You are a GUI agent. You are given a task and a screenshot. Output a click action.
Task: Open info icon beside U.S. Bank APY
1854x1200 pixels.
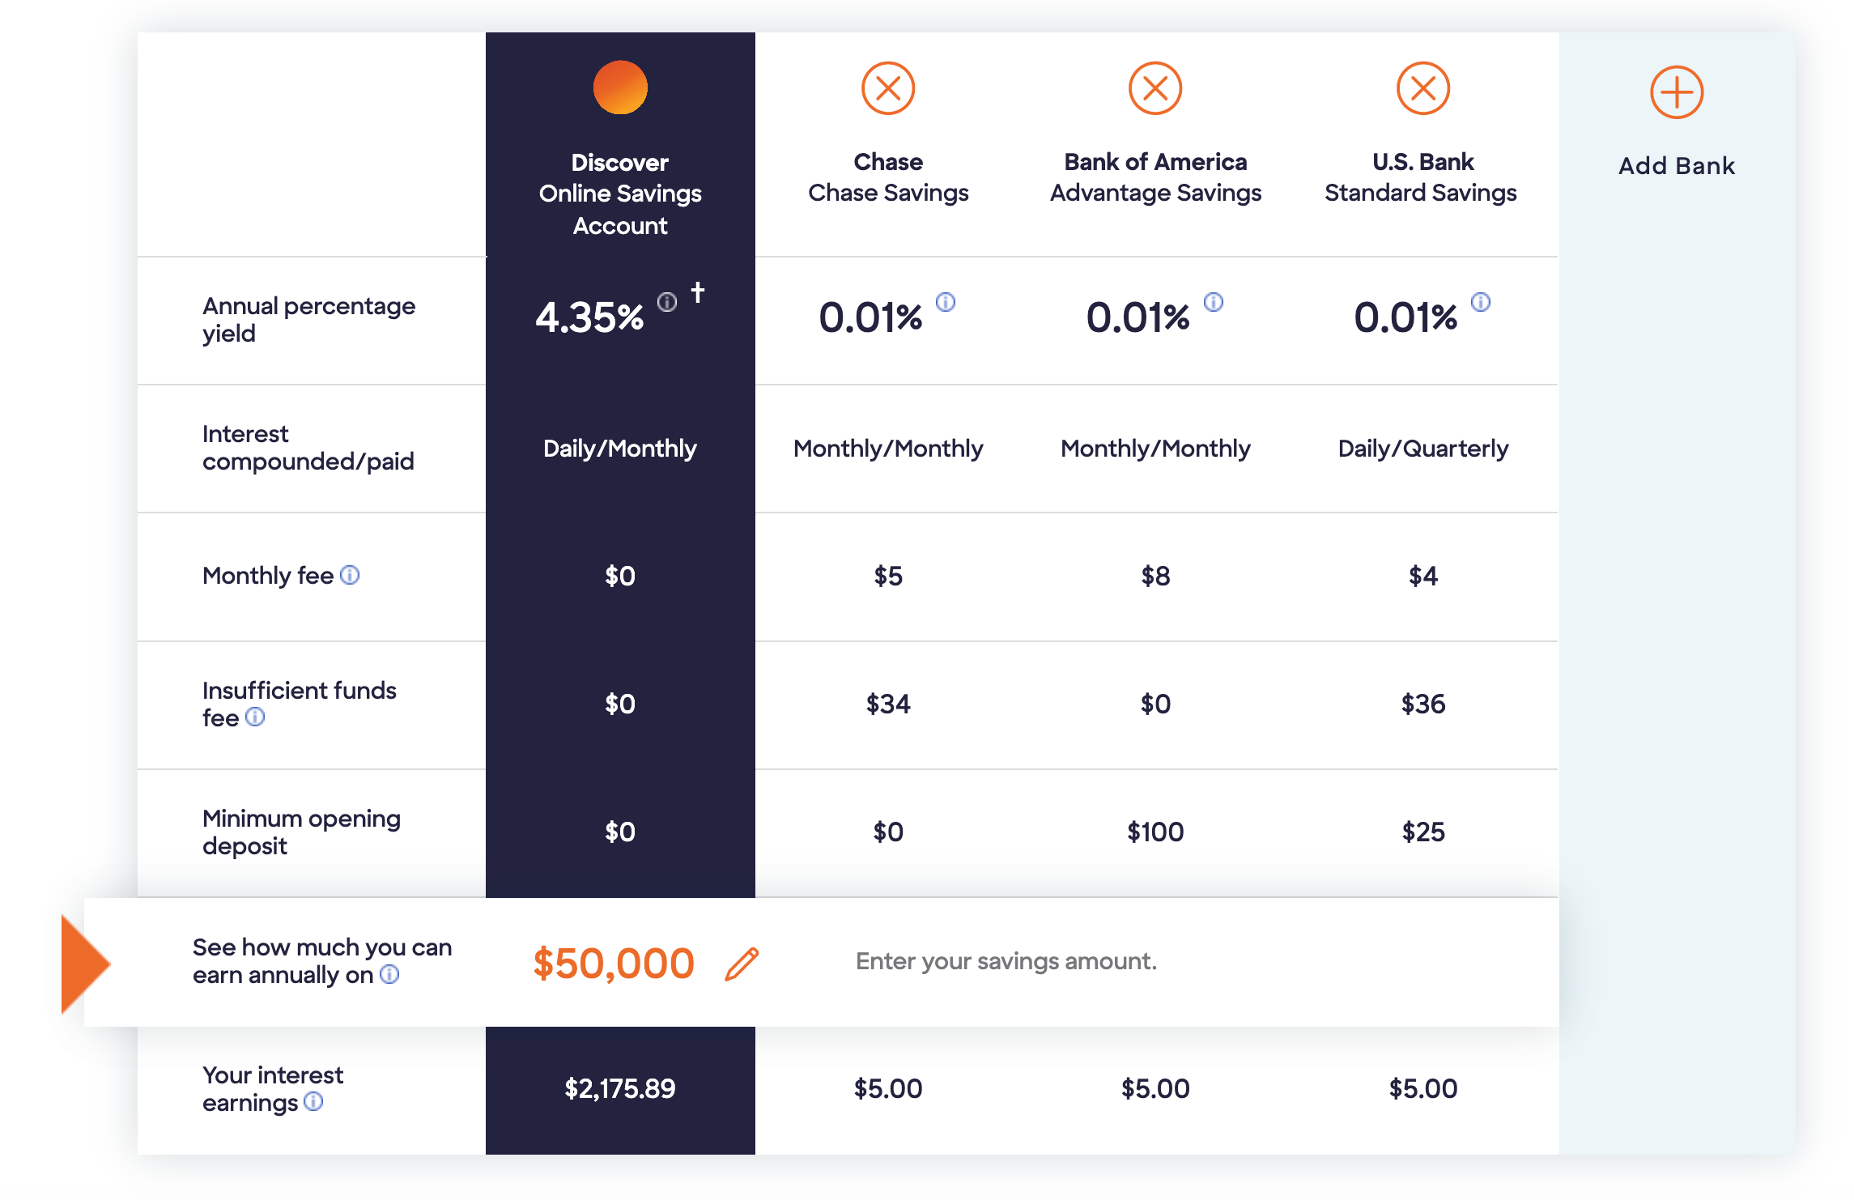pos(1480,302)
